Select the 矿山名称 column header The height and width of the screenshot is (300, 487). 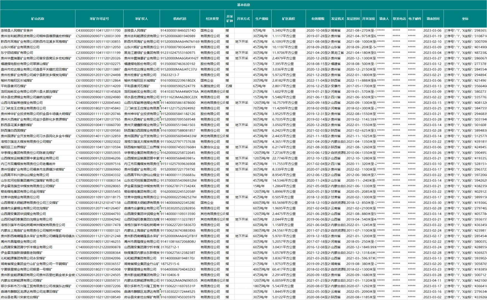click(x=38, y=19)
